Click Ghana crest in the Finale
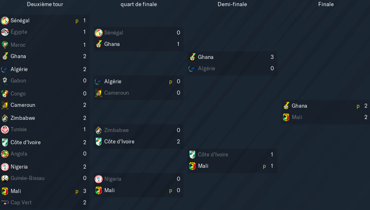370x210 pixels. coord(286,106)
